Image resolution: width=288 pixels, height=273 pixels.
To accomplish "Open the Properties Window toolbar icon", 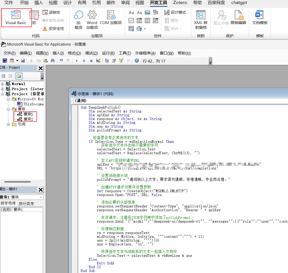I will click(x=114, y=61).
